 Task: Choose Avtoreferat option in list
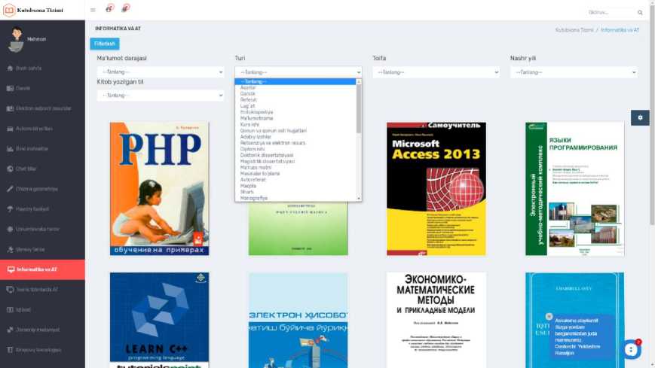[295, 180]
